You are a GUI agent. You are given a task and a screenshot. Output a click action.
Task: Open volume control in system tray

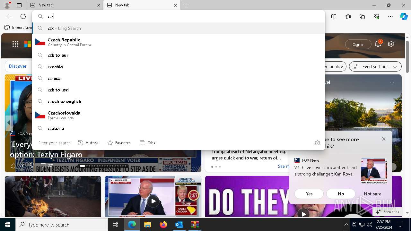click(x=370, y=225)
